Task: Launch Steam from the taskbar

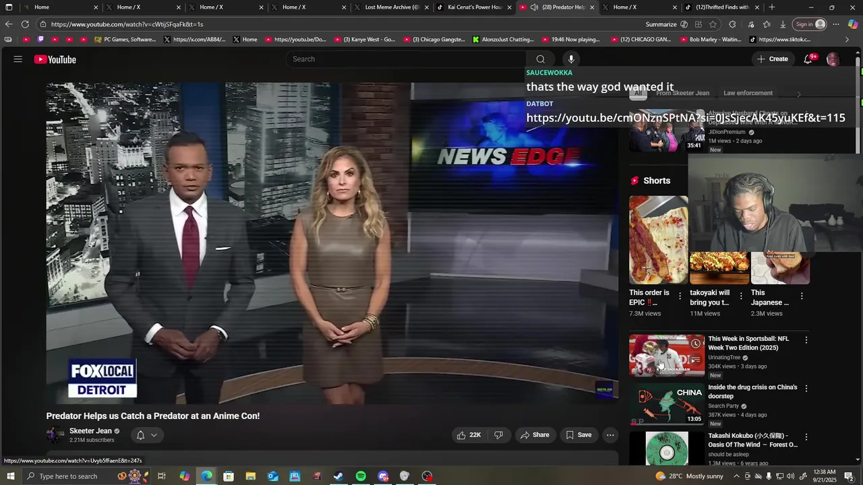Action: click(x=338, y=476)
